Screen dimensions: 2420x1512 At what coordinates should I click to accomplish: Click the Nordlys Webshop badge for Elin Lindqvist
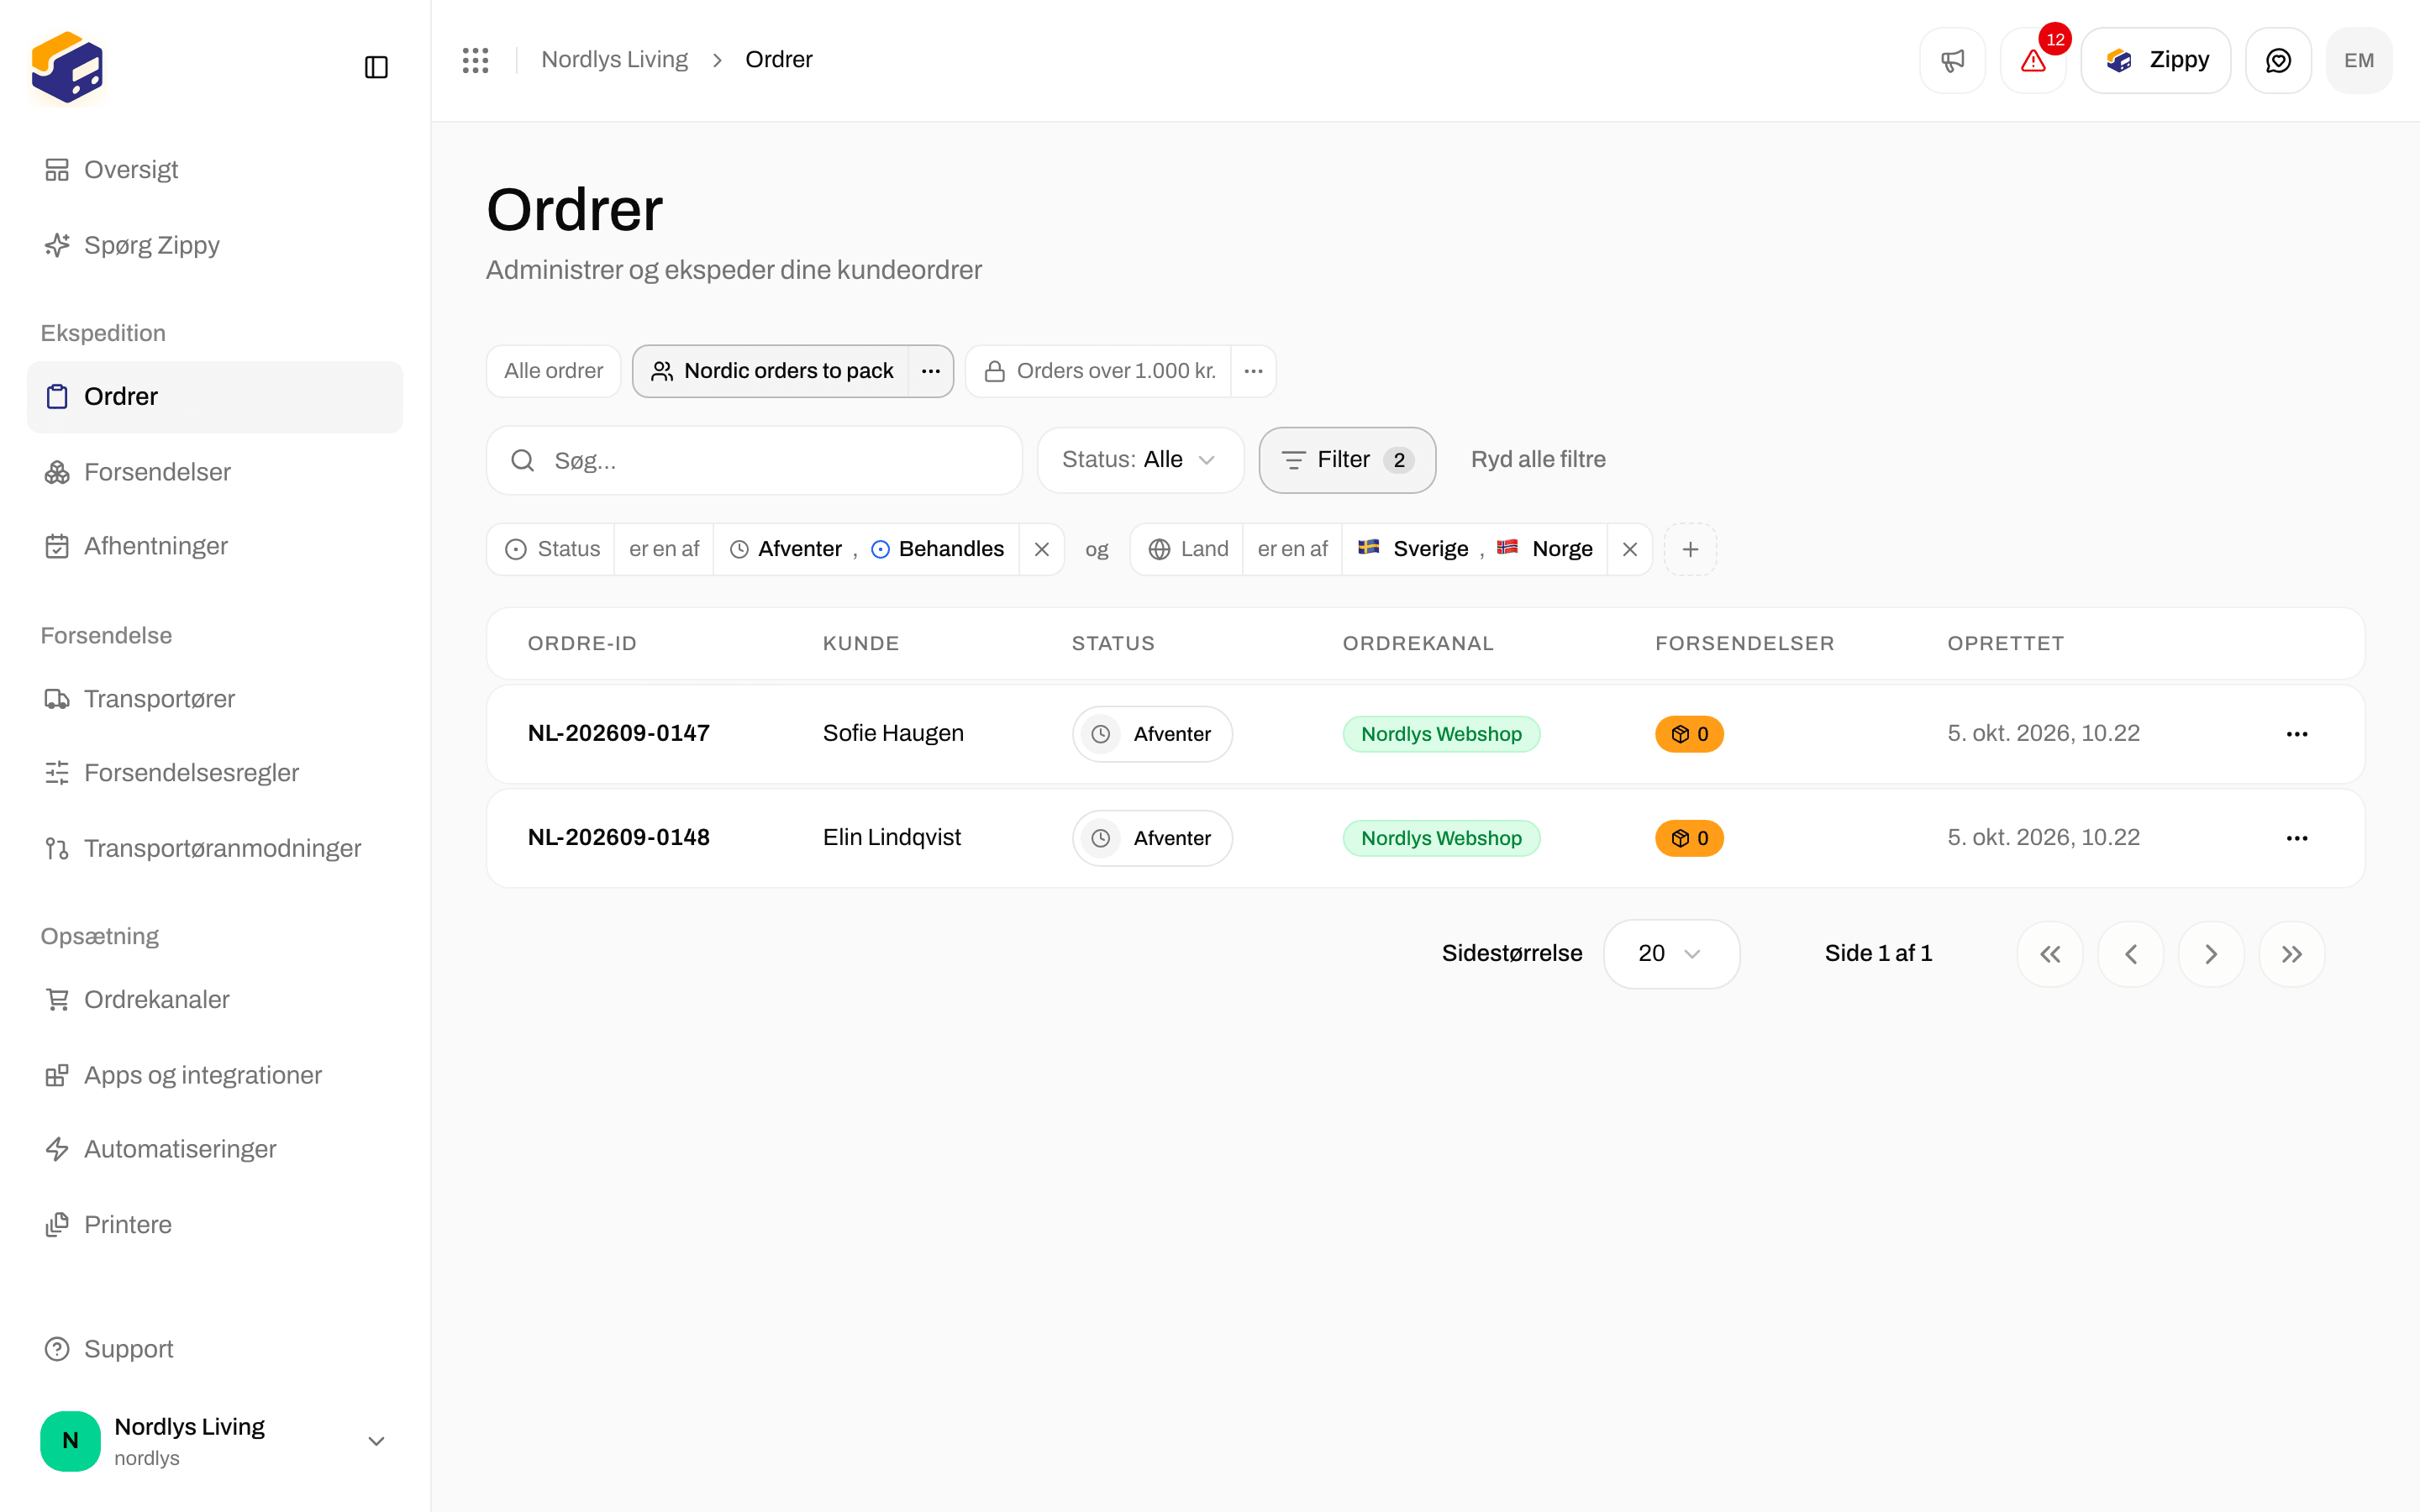tap(1441, 838)
